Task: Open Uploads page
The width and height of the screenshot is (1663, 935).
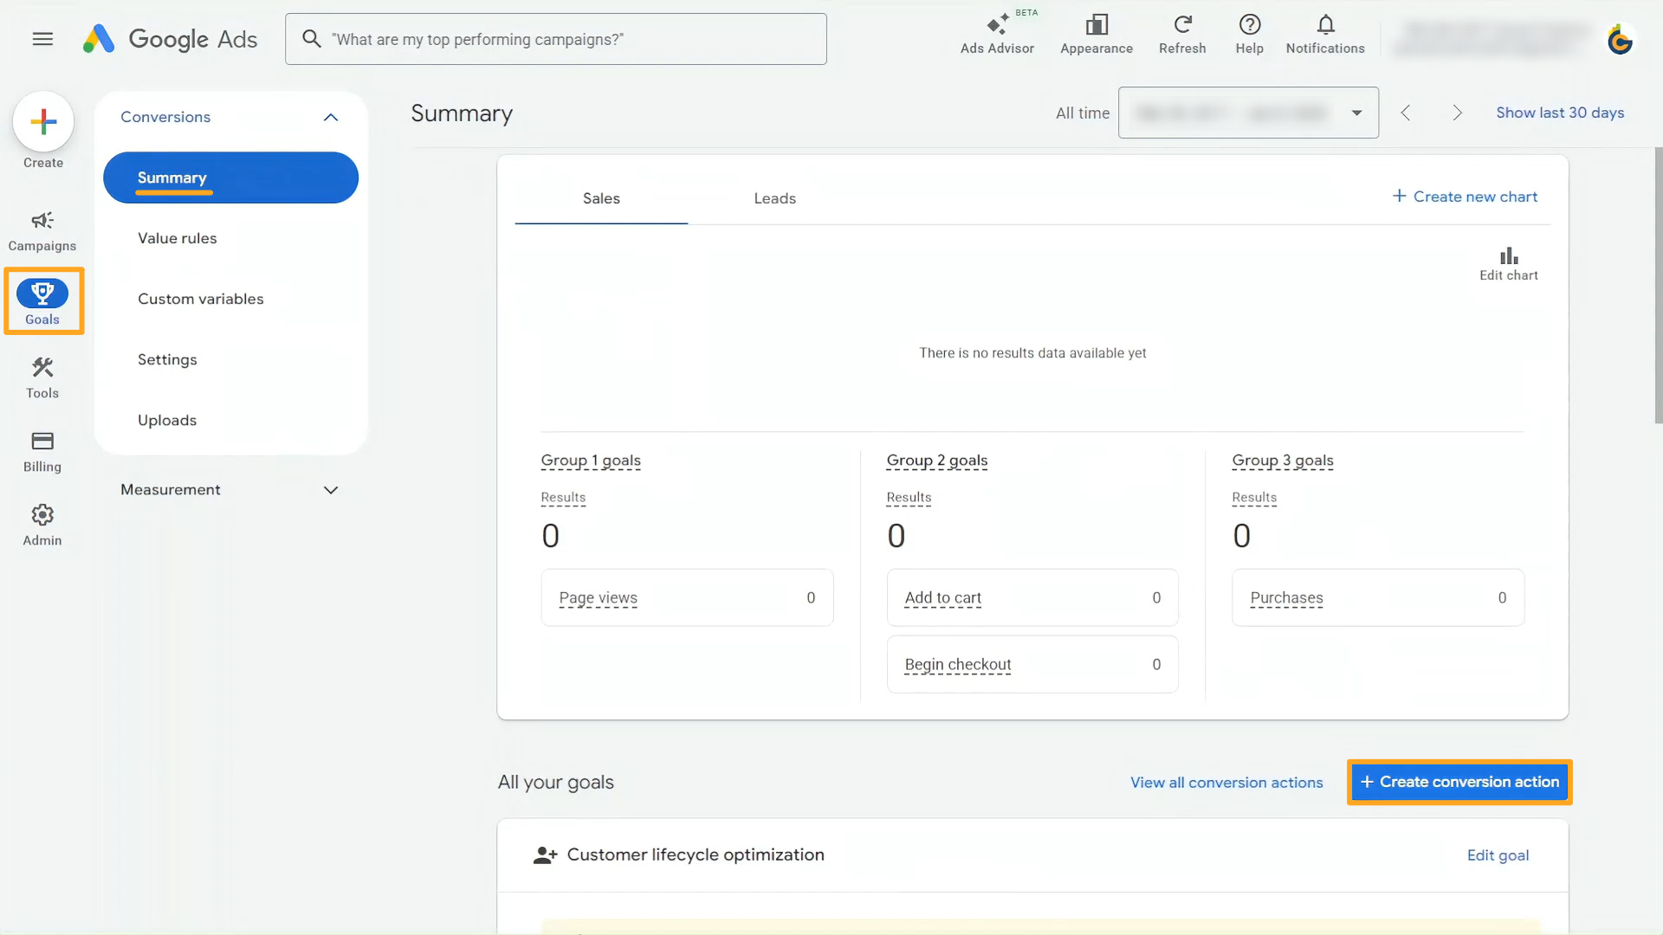Action: (167, 420)
